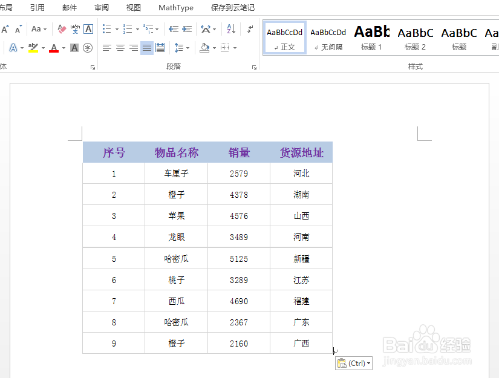Click the 销量 header cell

pyautogui.click(x=239, y=152)
